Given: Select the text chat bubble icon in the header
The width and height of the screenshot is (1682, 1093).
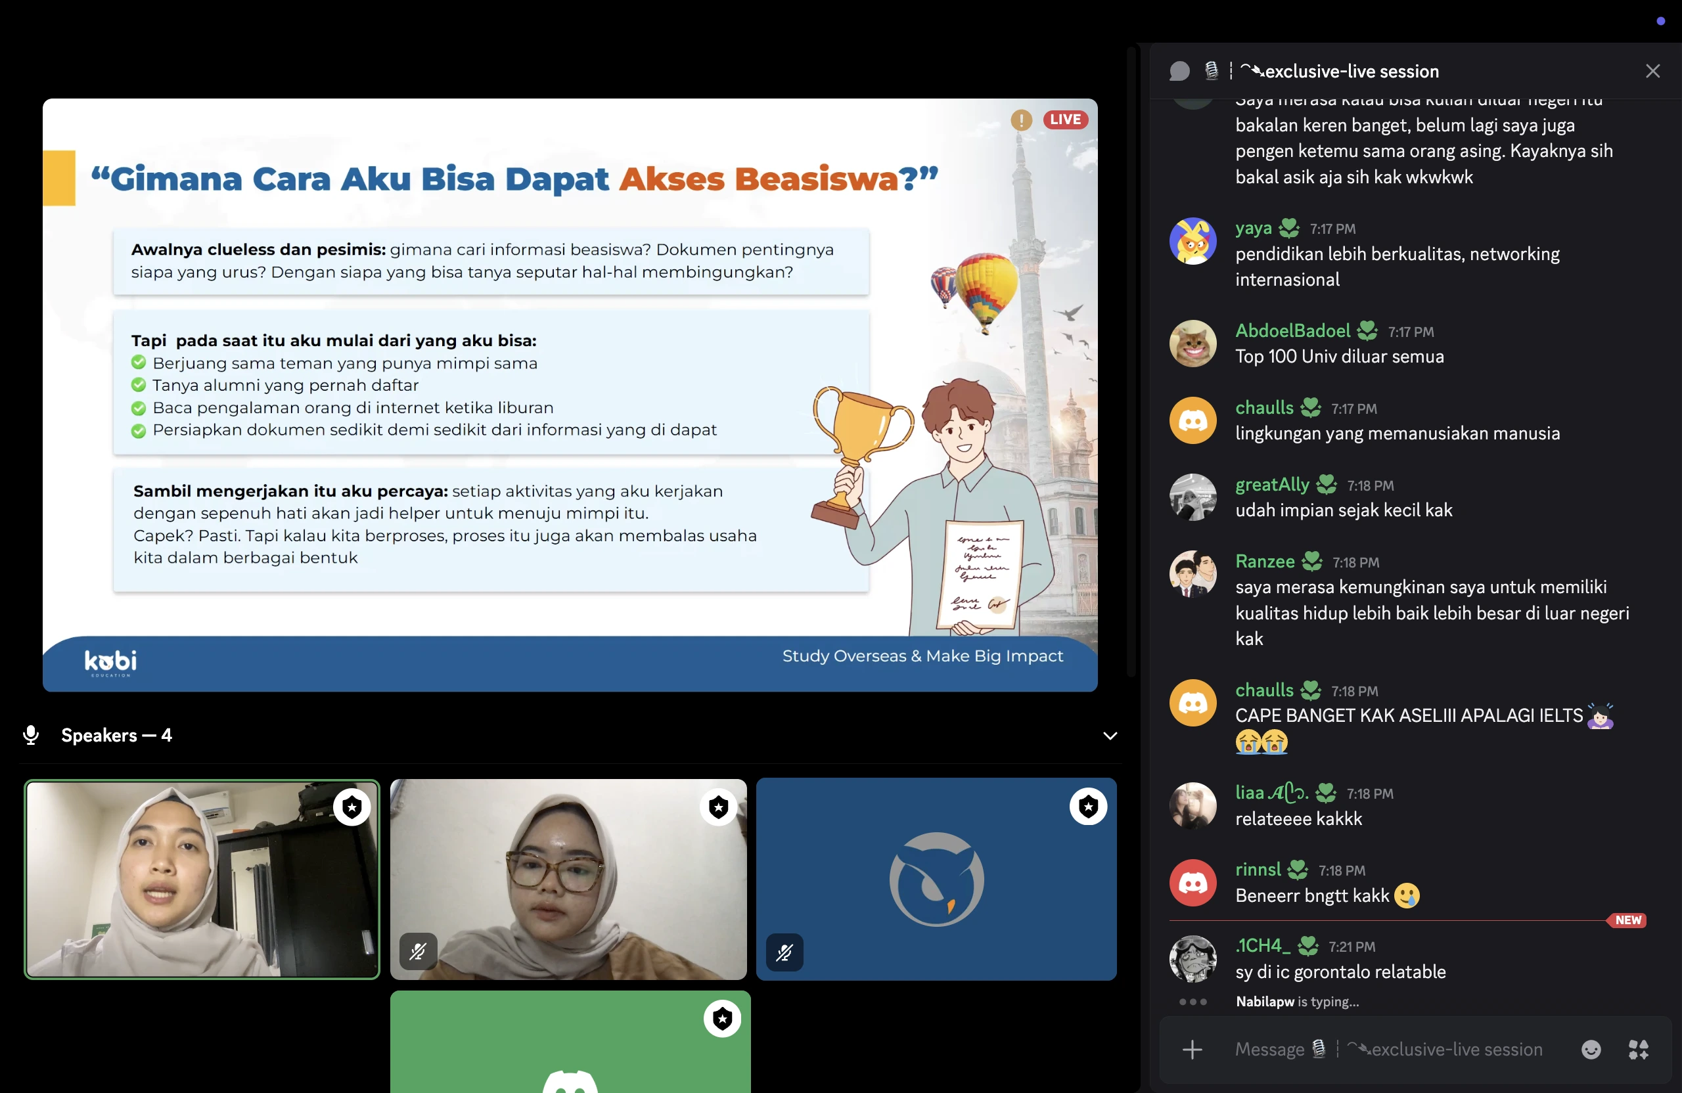Looking at the screenshot, I should coord(1179,71).
